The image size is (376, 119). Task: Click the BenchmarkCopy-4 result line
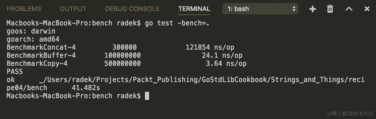[126, 64]
